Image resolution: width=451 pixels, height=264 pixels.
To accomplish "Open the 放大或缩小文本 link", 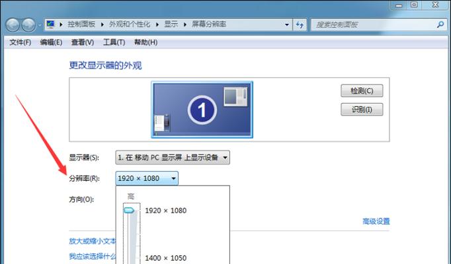I will click(93, 241).
